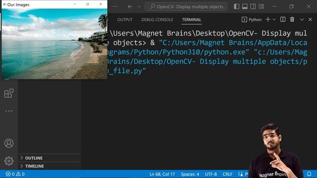Hide the terminal panel with chevron

point(302,20)
